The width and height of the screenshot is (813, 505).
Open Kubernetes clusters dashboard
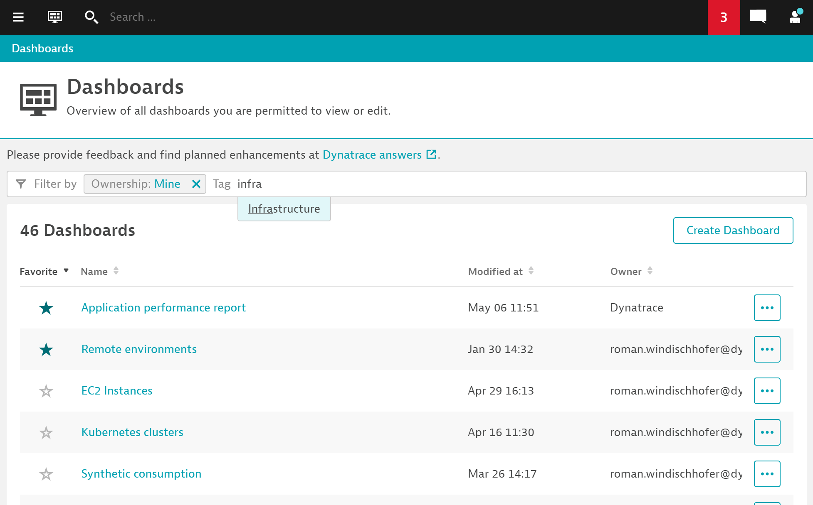tap(132, 432)
